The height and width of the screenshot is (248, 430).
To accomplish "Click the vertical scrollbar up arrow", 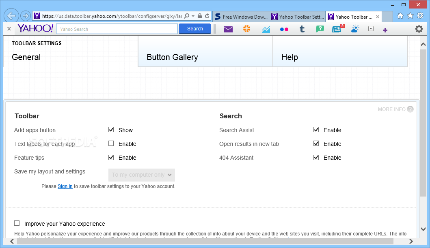I will (423, 44).
